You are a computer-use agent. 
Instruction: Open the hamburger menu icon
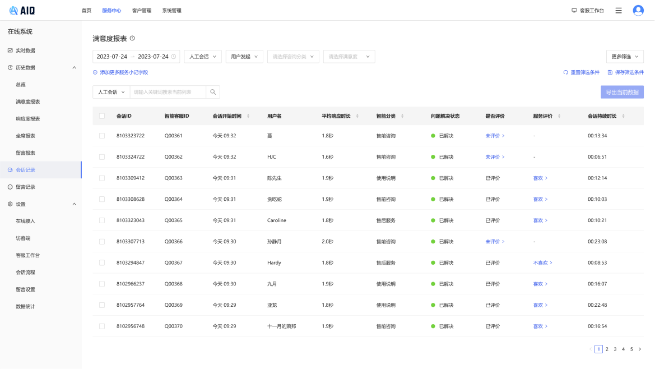618,11
